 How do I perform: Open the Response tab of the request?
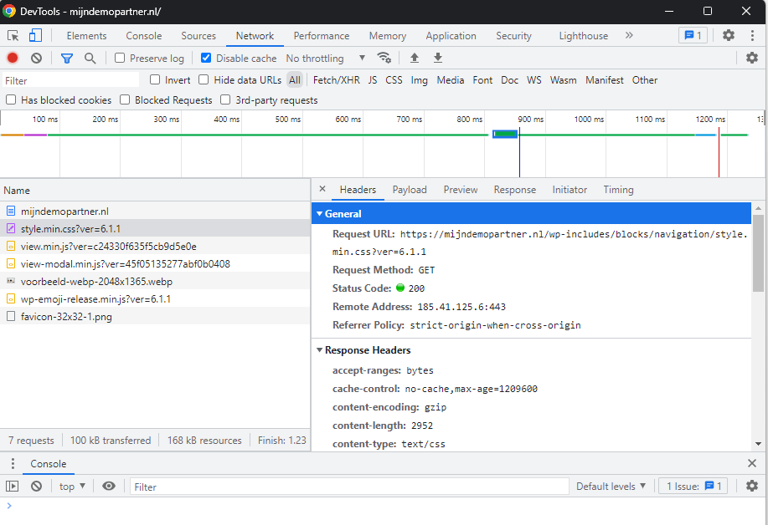[x=515, y=190]
